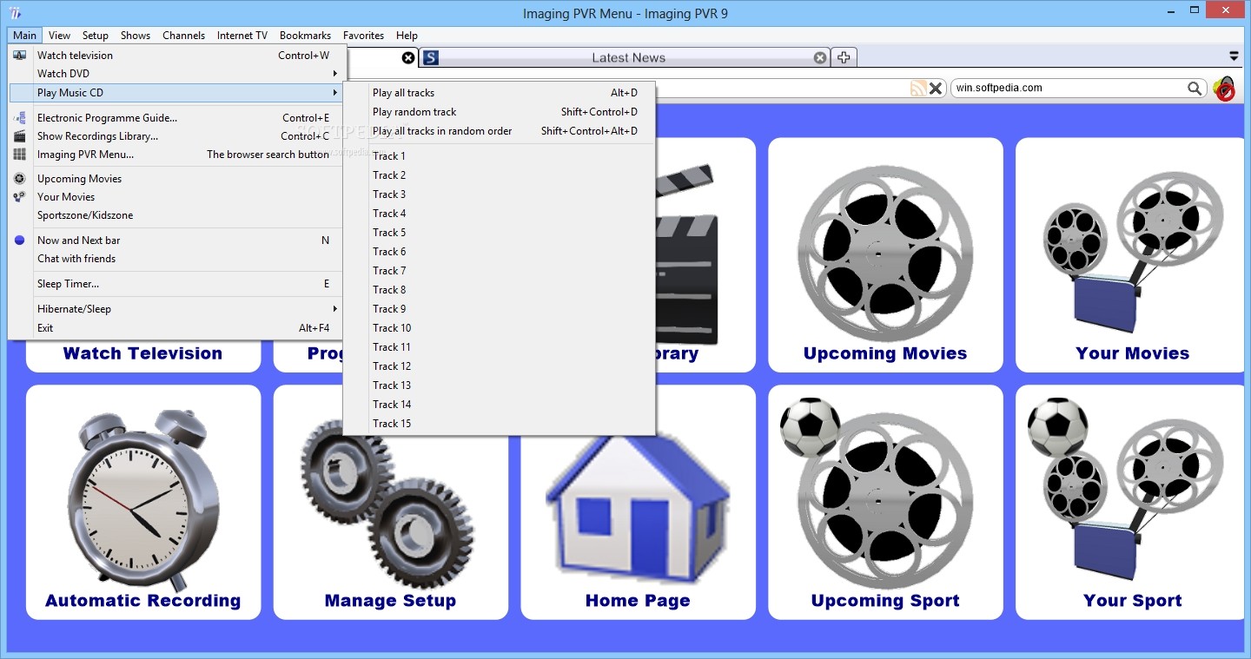Screen dimensions: 1251x659
Task: Click the Electronic Programme Guide menu icon
Action: tap(19, 118)
